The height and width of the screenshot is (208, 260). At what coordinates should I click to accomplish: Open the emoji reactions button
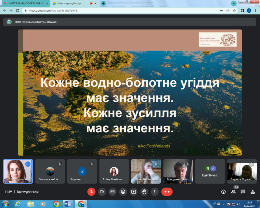click(123, 192)
